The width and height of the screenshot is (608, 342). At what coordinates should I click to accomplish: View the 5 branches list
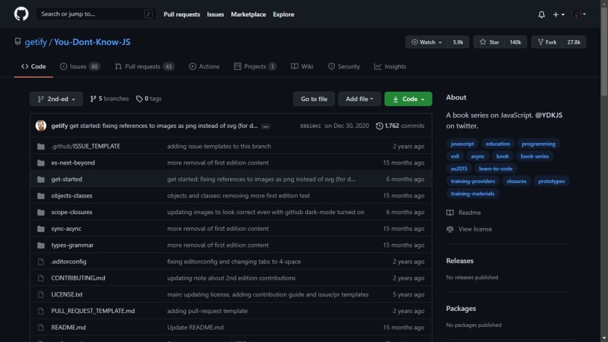(x=109, y=99)
